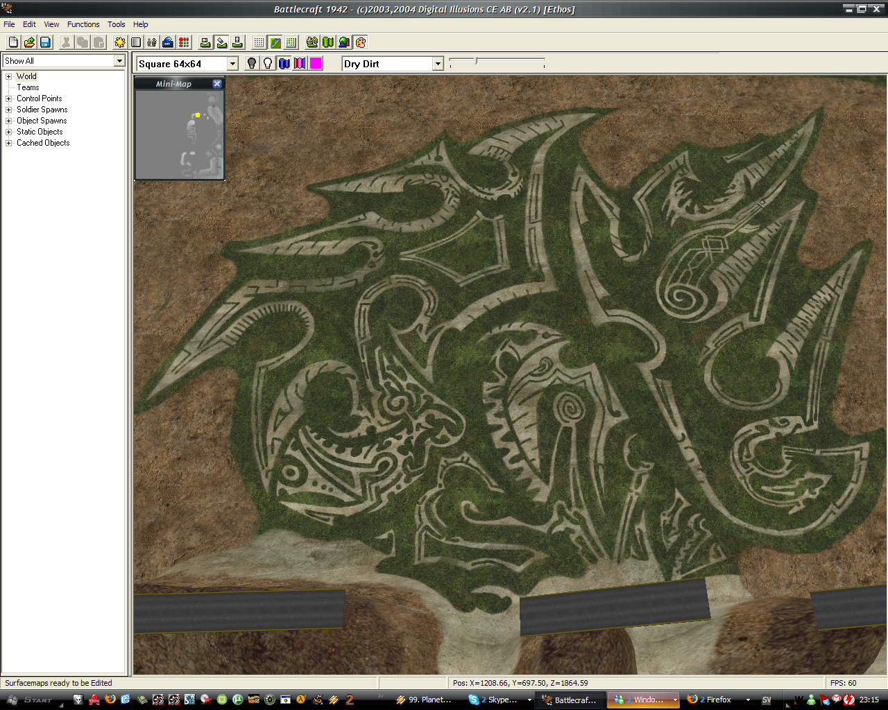Click the yellow sun burst toolbar icon
Screen dimensions: 888x710
(120, 42)
